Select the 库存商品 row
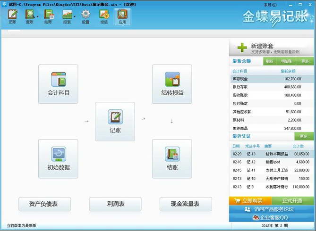This screenshot has width=316, height=231. (272, 128)
